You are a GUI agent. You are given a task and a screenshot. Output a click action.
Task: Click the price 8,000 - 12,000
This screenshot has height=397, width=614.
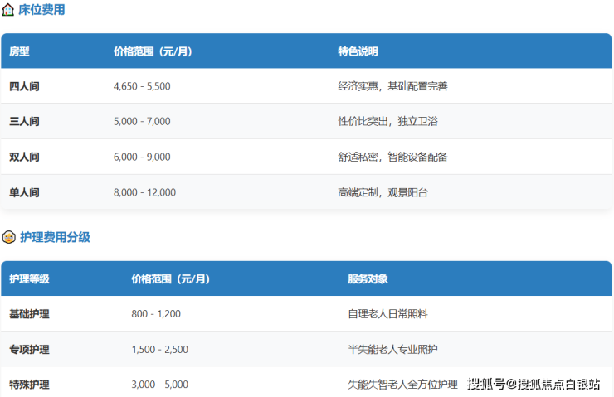(x=144, y=193)
